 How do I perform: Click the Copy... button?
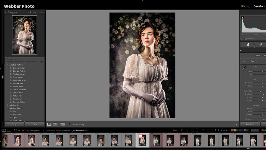[14, 124]
